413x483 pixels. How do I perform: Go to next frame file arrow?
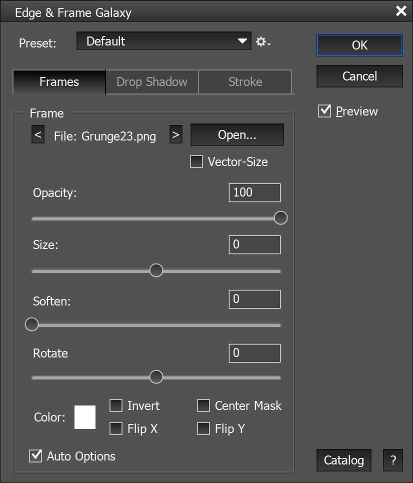(x=175, y=135)
